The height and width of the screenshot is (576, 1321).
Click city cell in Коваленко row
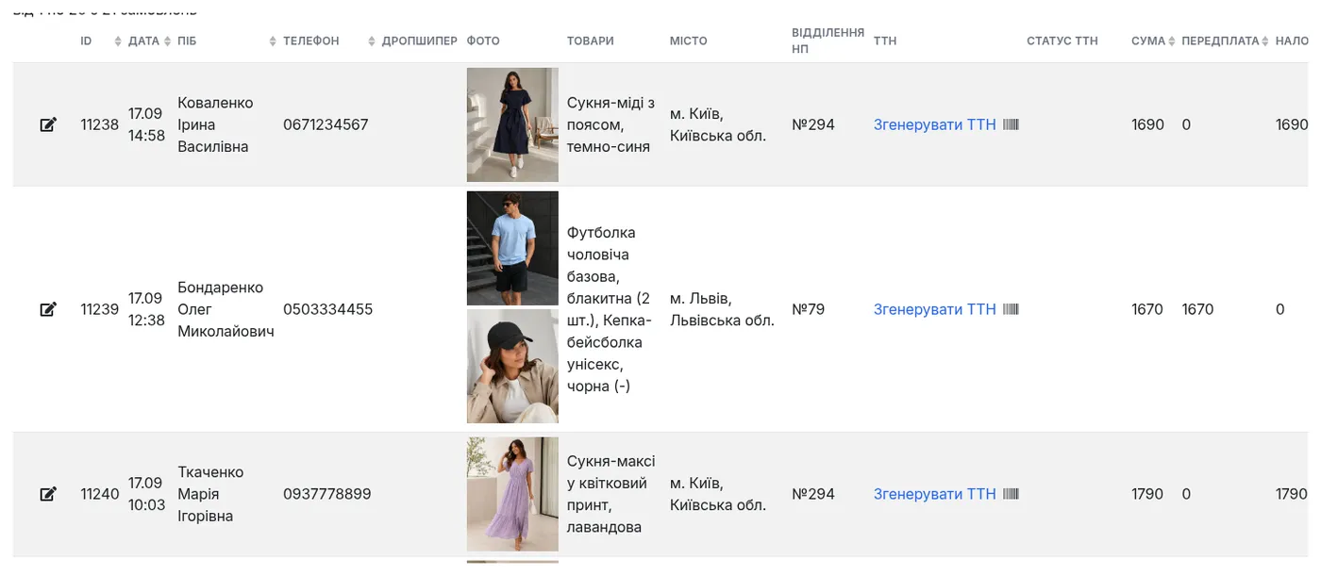click(718, 124)
